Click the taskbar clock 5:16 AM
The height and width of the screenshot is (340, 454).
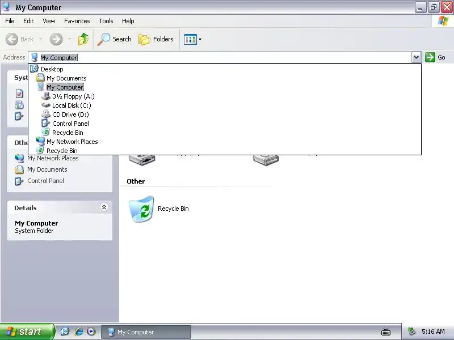[x=433, y=331]
